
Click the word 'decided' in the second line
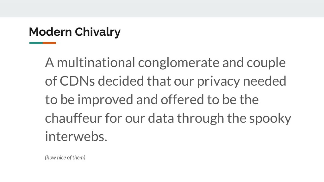(x=121, y=81)
